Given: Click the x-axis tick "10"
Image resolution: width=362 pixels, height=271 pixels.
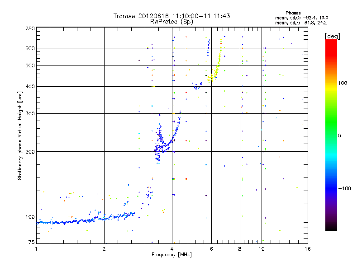Looking at the screenshot, I should click(x=262, y=249).
